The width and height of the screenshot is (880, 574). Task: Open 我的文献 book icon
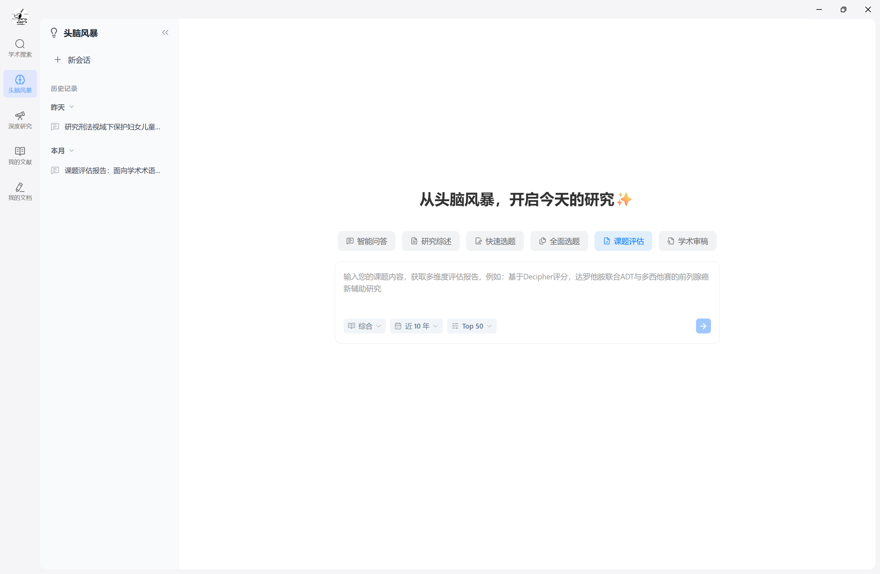(20, 155)
